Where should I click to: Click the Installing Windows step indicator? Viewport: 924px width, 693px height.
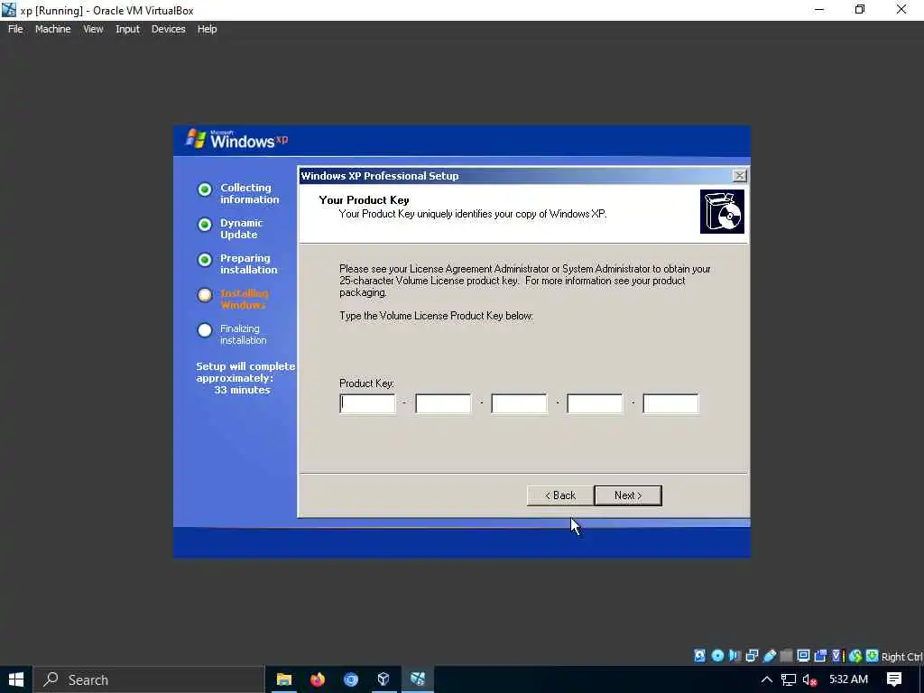click(205, 295)
